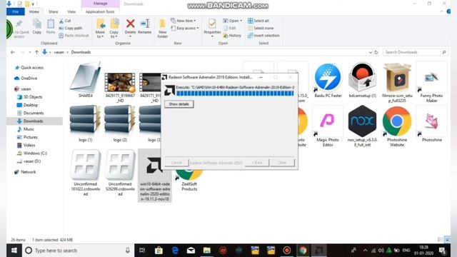Click Show details in Radeon installer
Image resolution: width=457 pixels, height=257 pixels.
179,104
